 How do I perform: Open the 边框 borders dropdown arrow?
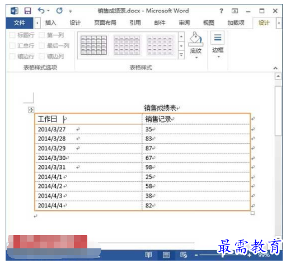(x=218, y=56)
